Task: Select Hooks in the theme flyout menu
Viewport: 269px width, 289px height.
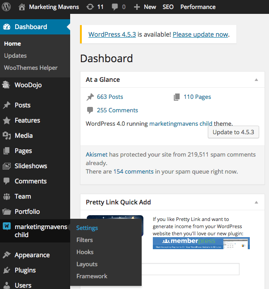Action: (85, 252)
